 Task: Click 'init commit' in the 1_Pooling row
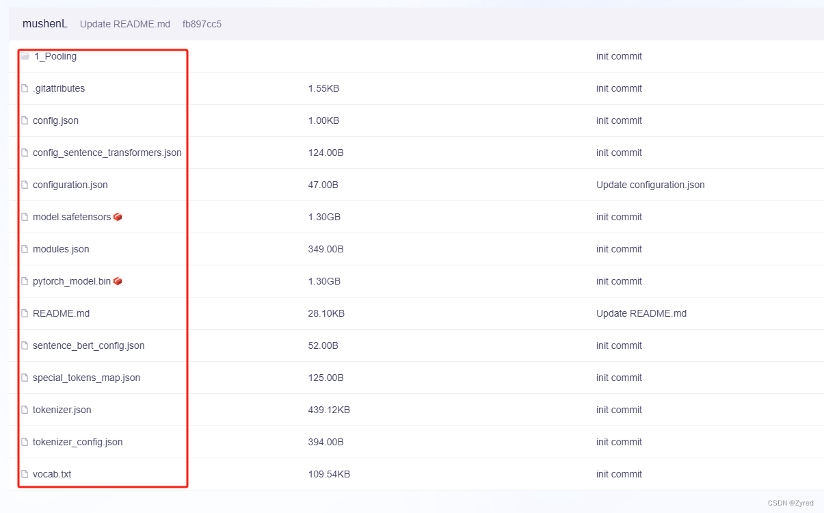[619, 56]
